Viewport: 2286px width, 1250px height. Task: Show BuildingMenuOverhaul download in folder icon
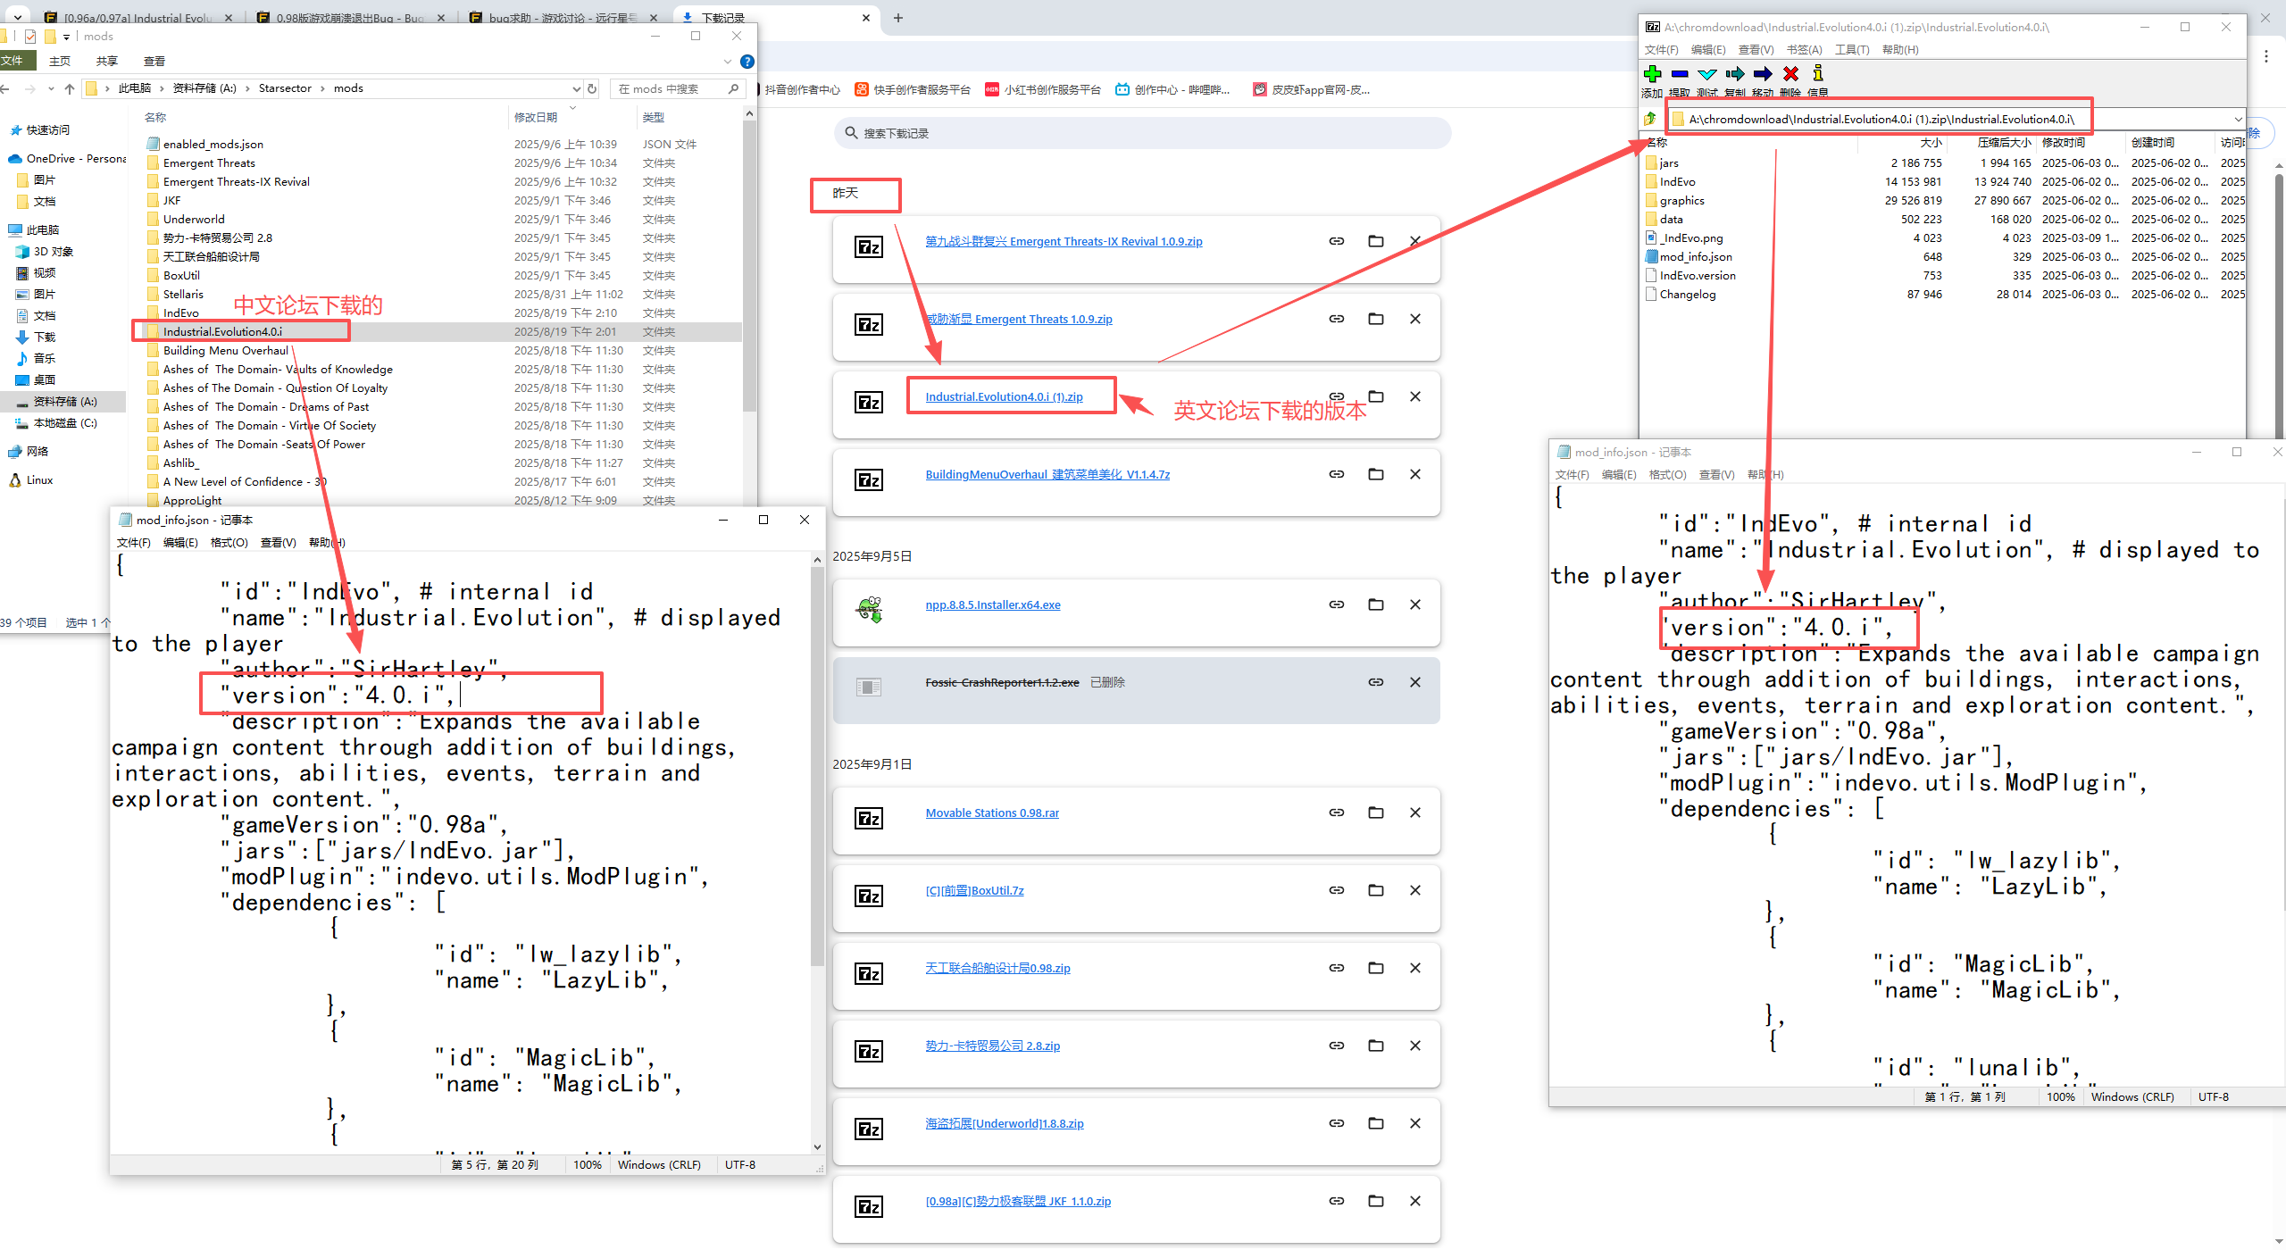pyautogui.click(x=1375, y=474)
